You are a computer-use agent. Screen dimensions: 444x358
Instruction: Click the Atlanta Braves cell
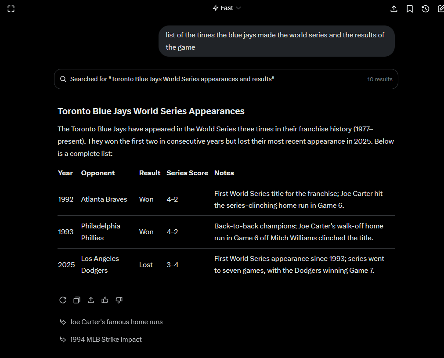[104, 199]
